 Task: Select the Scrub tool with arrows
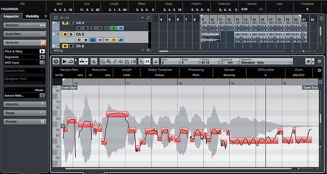127,61
